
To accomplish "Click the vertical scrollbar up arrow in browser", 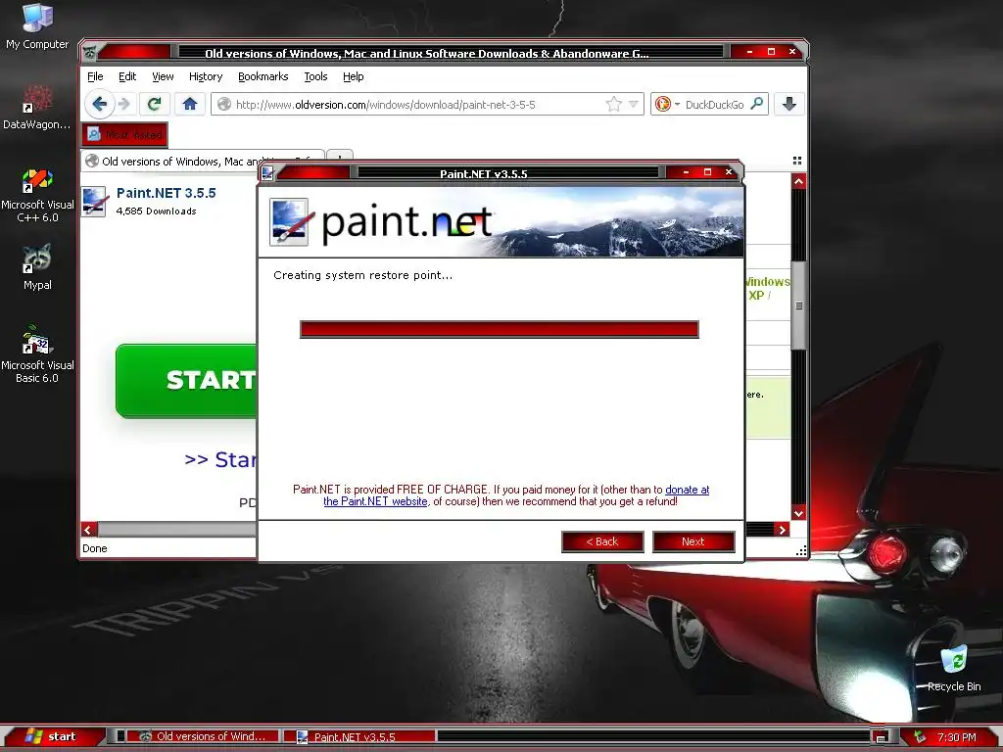I will point(798,181).
